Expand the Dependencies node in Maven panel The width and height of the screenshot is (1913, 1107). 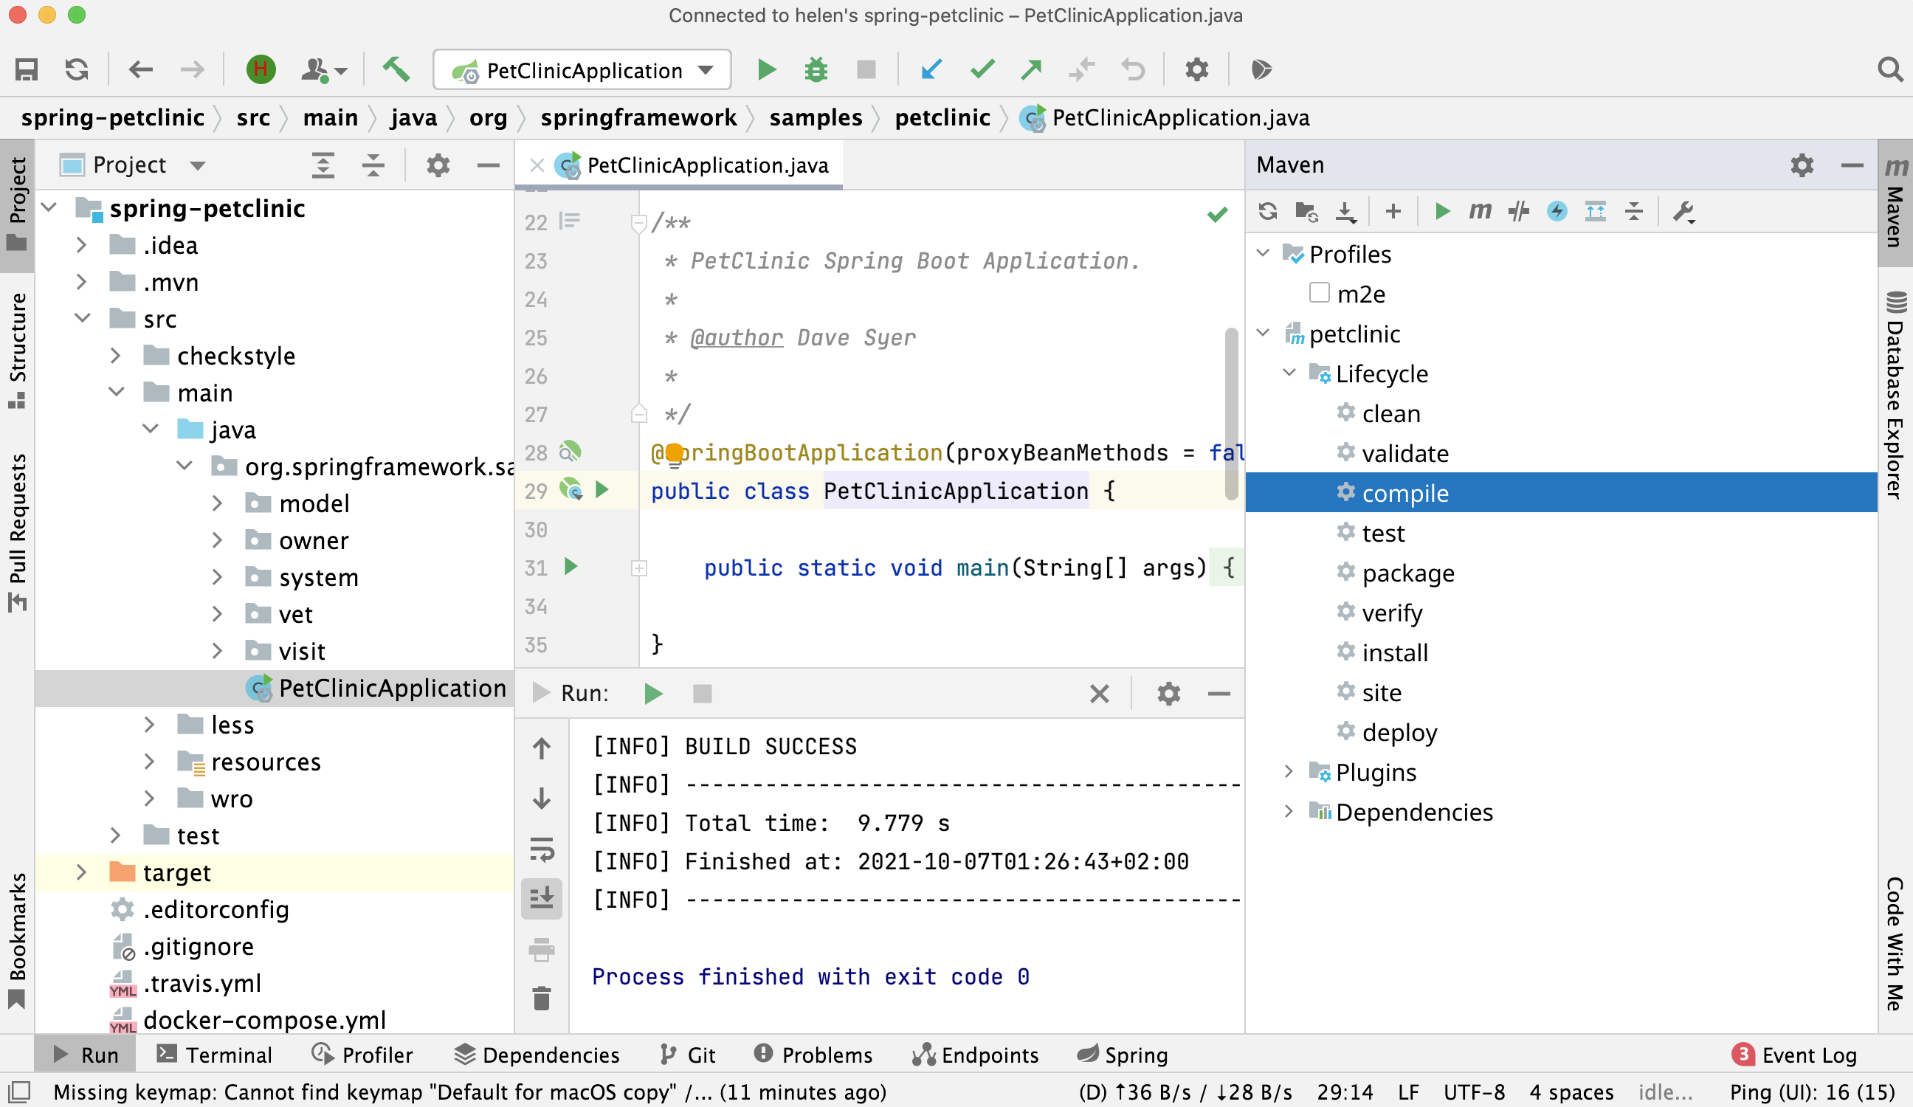tap(1288, 812)
